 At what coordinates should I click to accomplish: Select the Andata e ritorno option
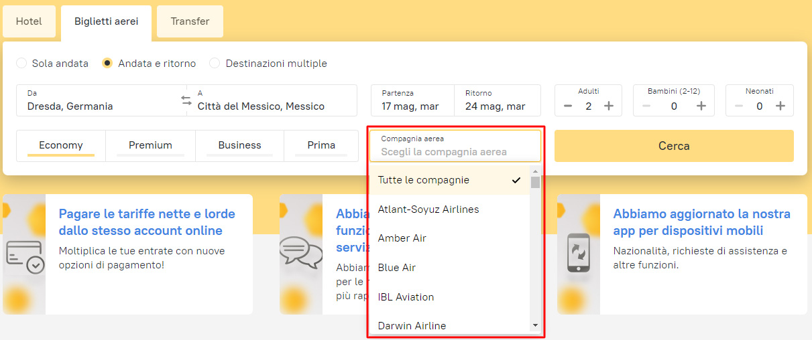coord(107,64)
